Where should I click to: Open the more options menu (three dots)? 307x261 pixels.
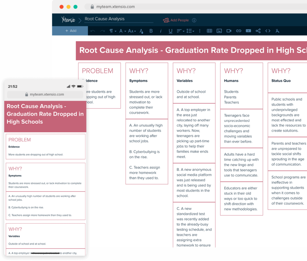click(200, 31)
